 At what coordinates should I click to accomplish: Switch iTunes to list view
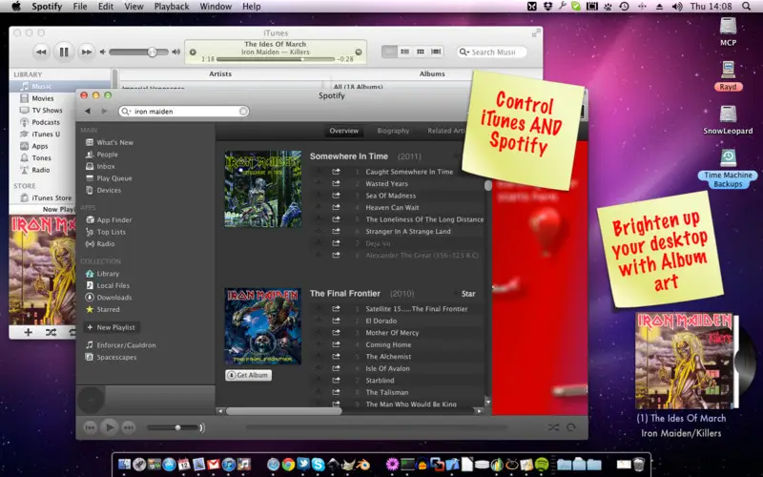404,52
